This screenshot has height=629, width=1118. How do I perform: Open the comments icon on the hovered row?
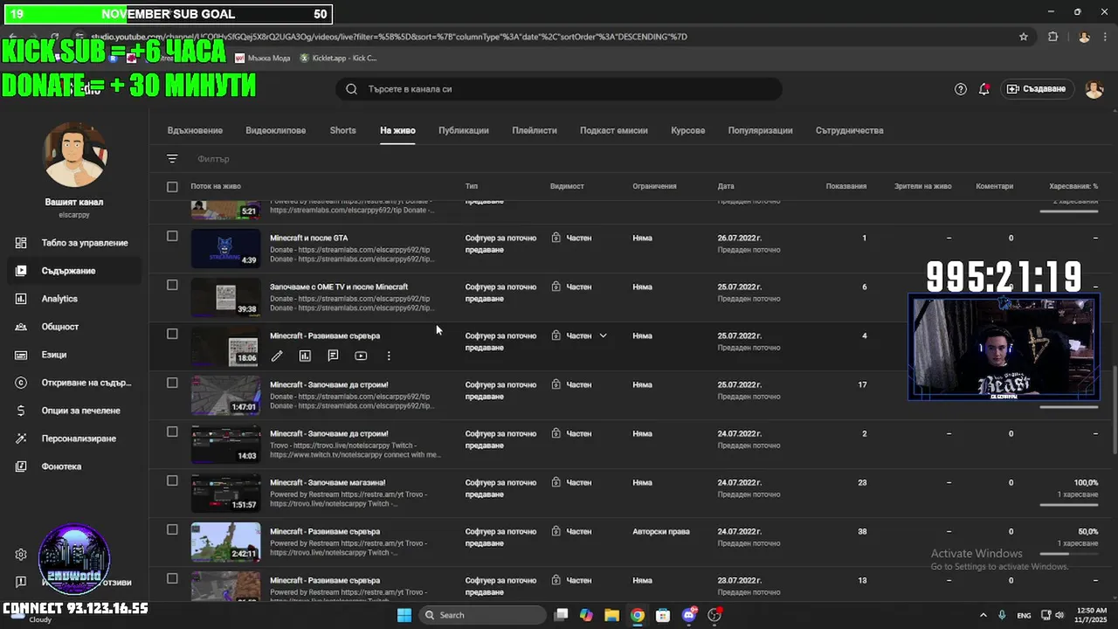click(333, 356)
